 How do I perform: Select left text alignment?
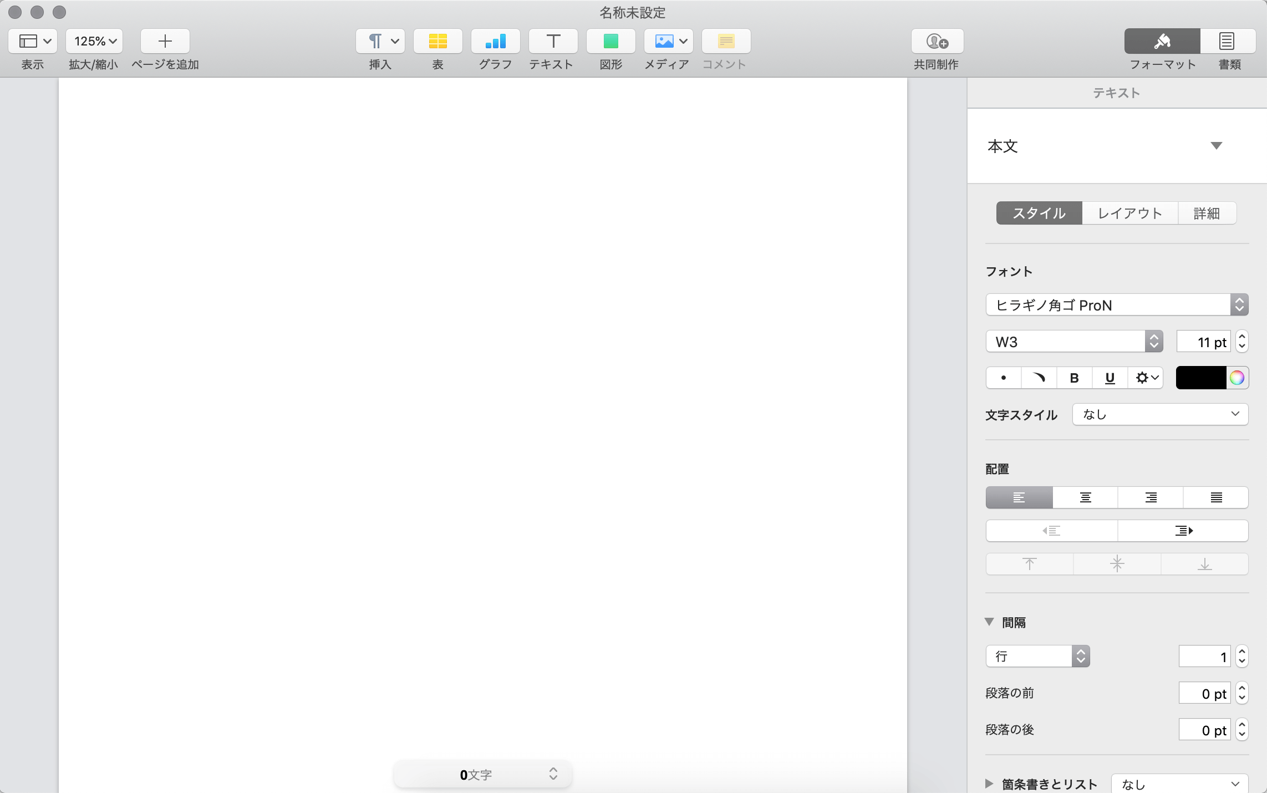pyautogui.click(x=1019, y=497)
